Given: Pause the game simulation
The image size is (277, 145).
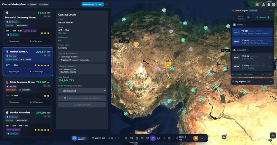Looking at the screenshot, I should point(196,138).
